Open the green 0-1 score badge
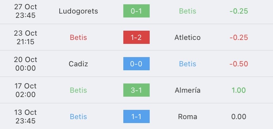 click(x=136, y=11)
